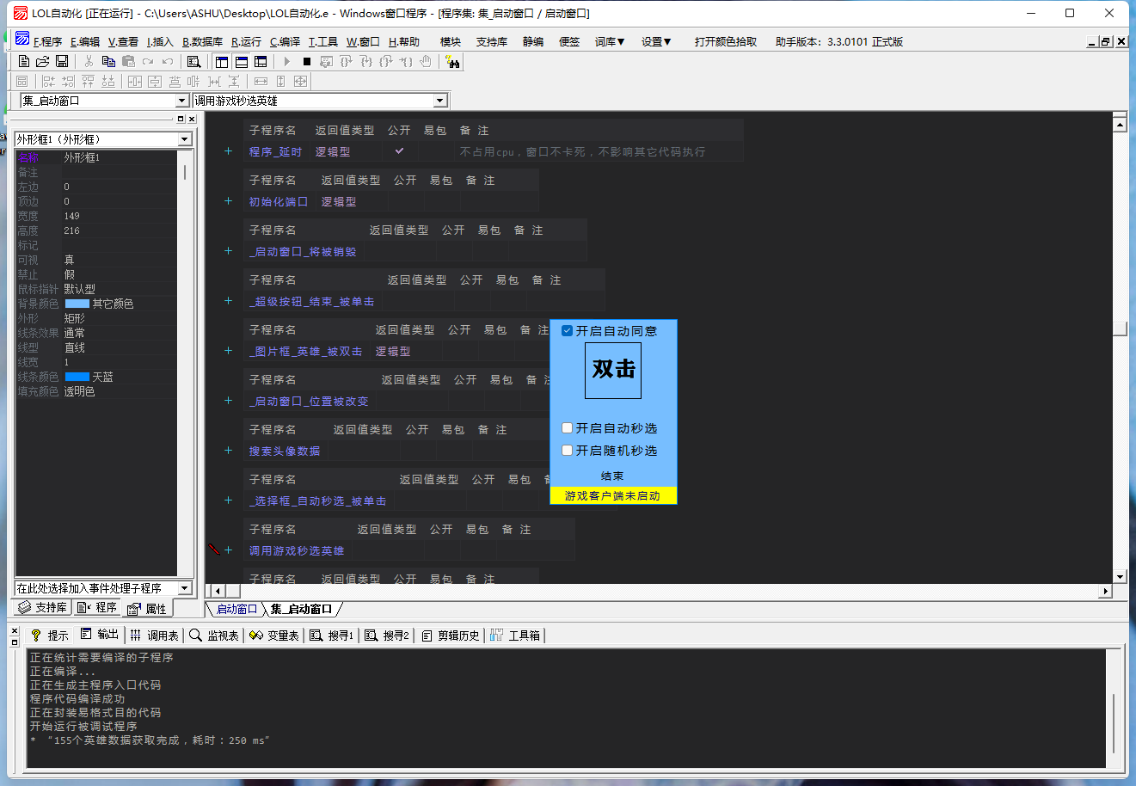Click the New file icon in toolbar

click(x=24, y=61)
